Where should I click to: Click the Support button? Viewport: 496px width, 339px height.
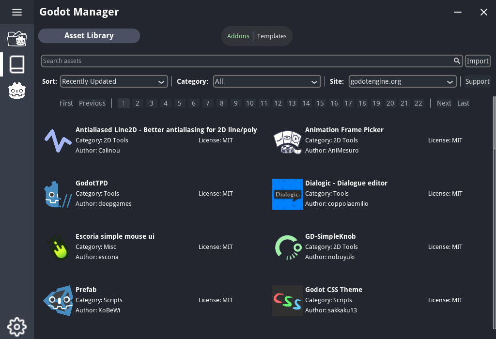click(x=477, y=81)
